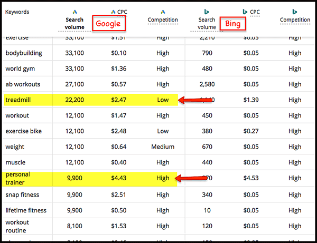Viewport: 317px width, 243px height.
Task: Click exercise bike Bing CPC $0.27
Action: [251, 131]
